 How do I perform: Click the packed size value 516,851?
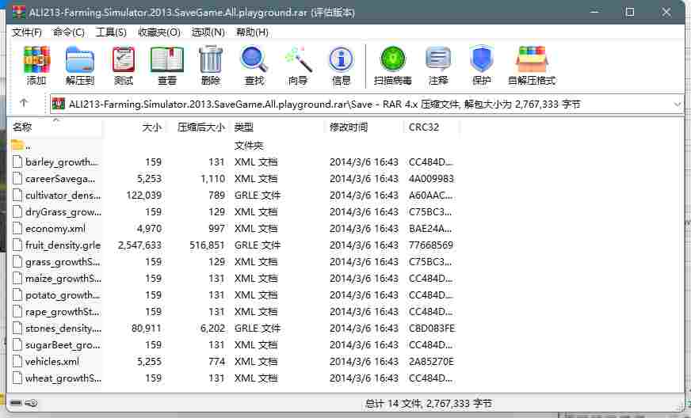[207, 245]
